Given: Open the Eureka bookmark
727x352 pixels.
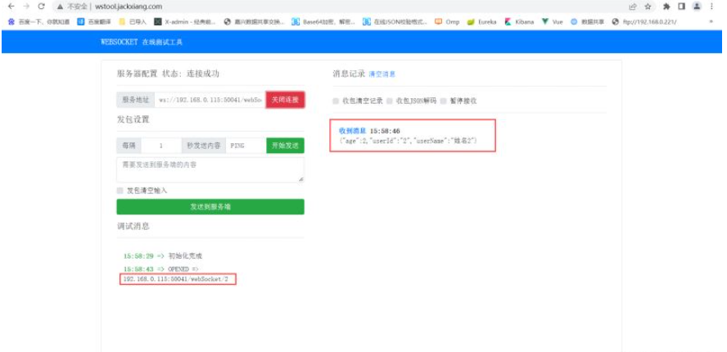Looking at the screenshot, I should (x=482, y=22).
